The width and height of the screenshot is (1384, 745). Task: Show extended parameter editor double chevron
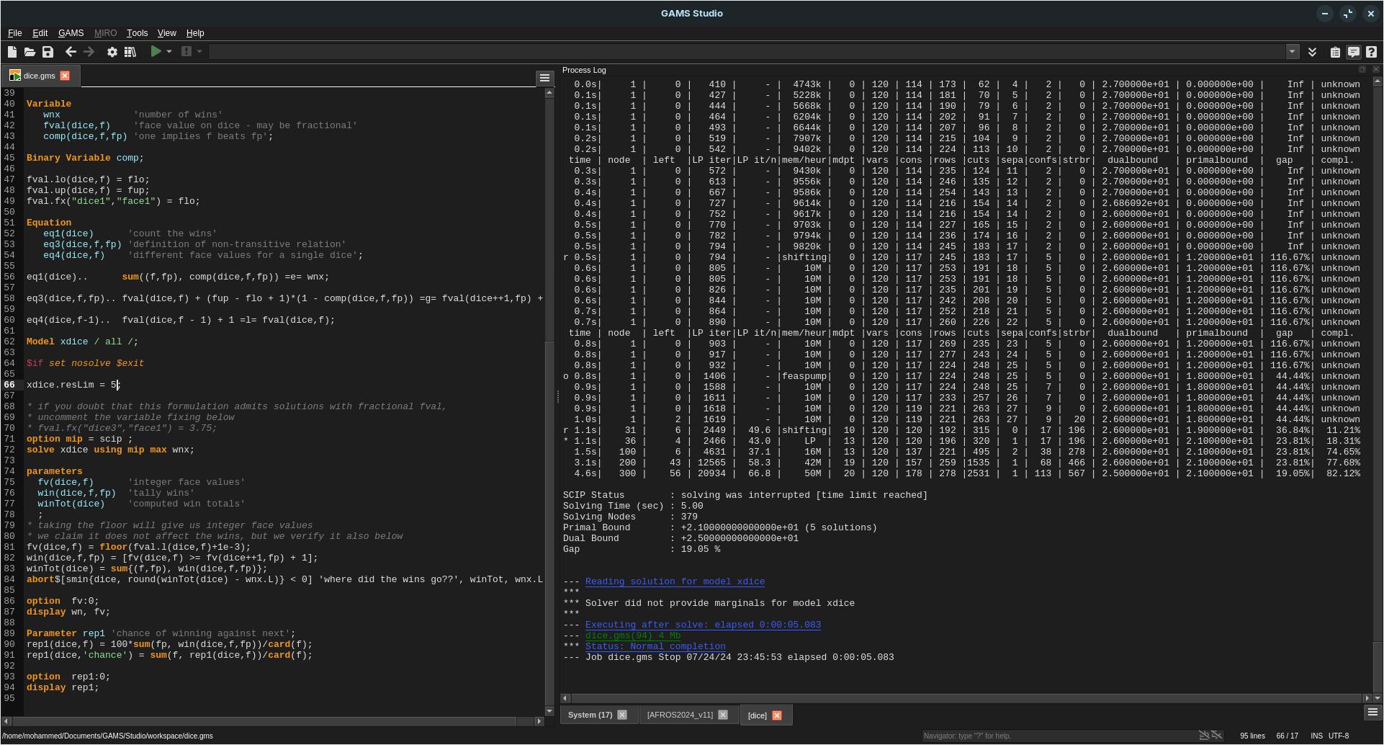[x=1313, y=52]
